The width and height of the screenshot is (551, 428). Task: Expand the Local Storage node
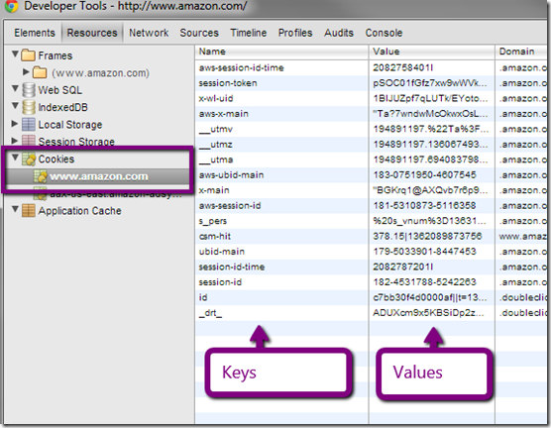pyautogui.click(x=15, y=123)
